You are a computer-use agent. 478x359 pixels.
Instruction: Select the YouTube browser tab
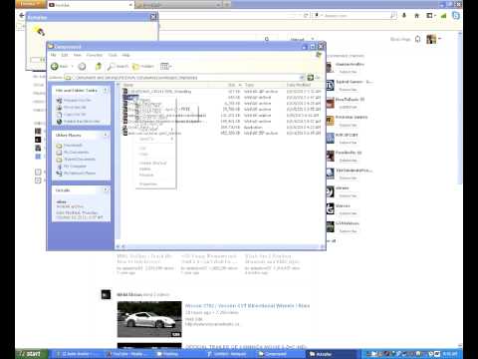pos(90,5)
